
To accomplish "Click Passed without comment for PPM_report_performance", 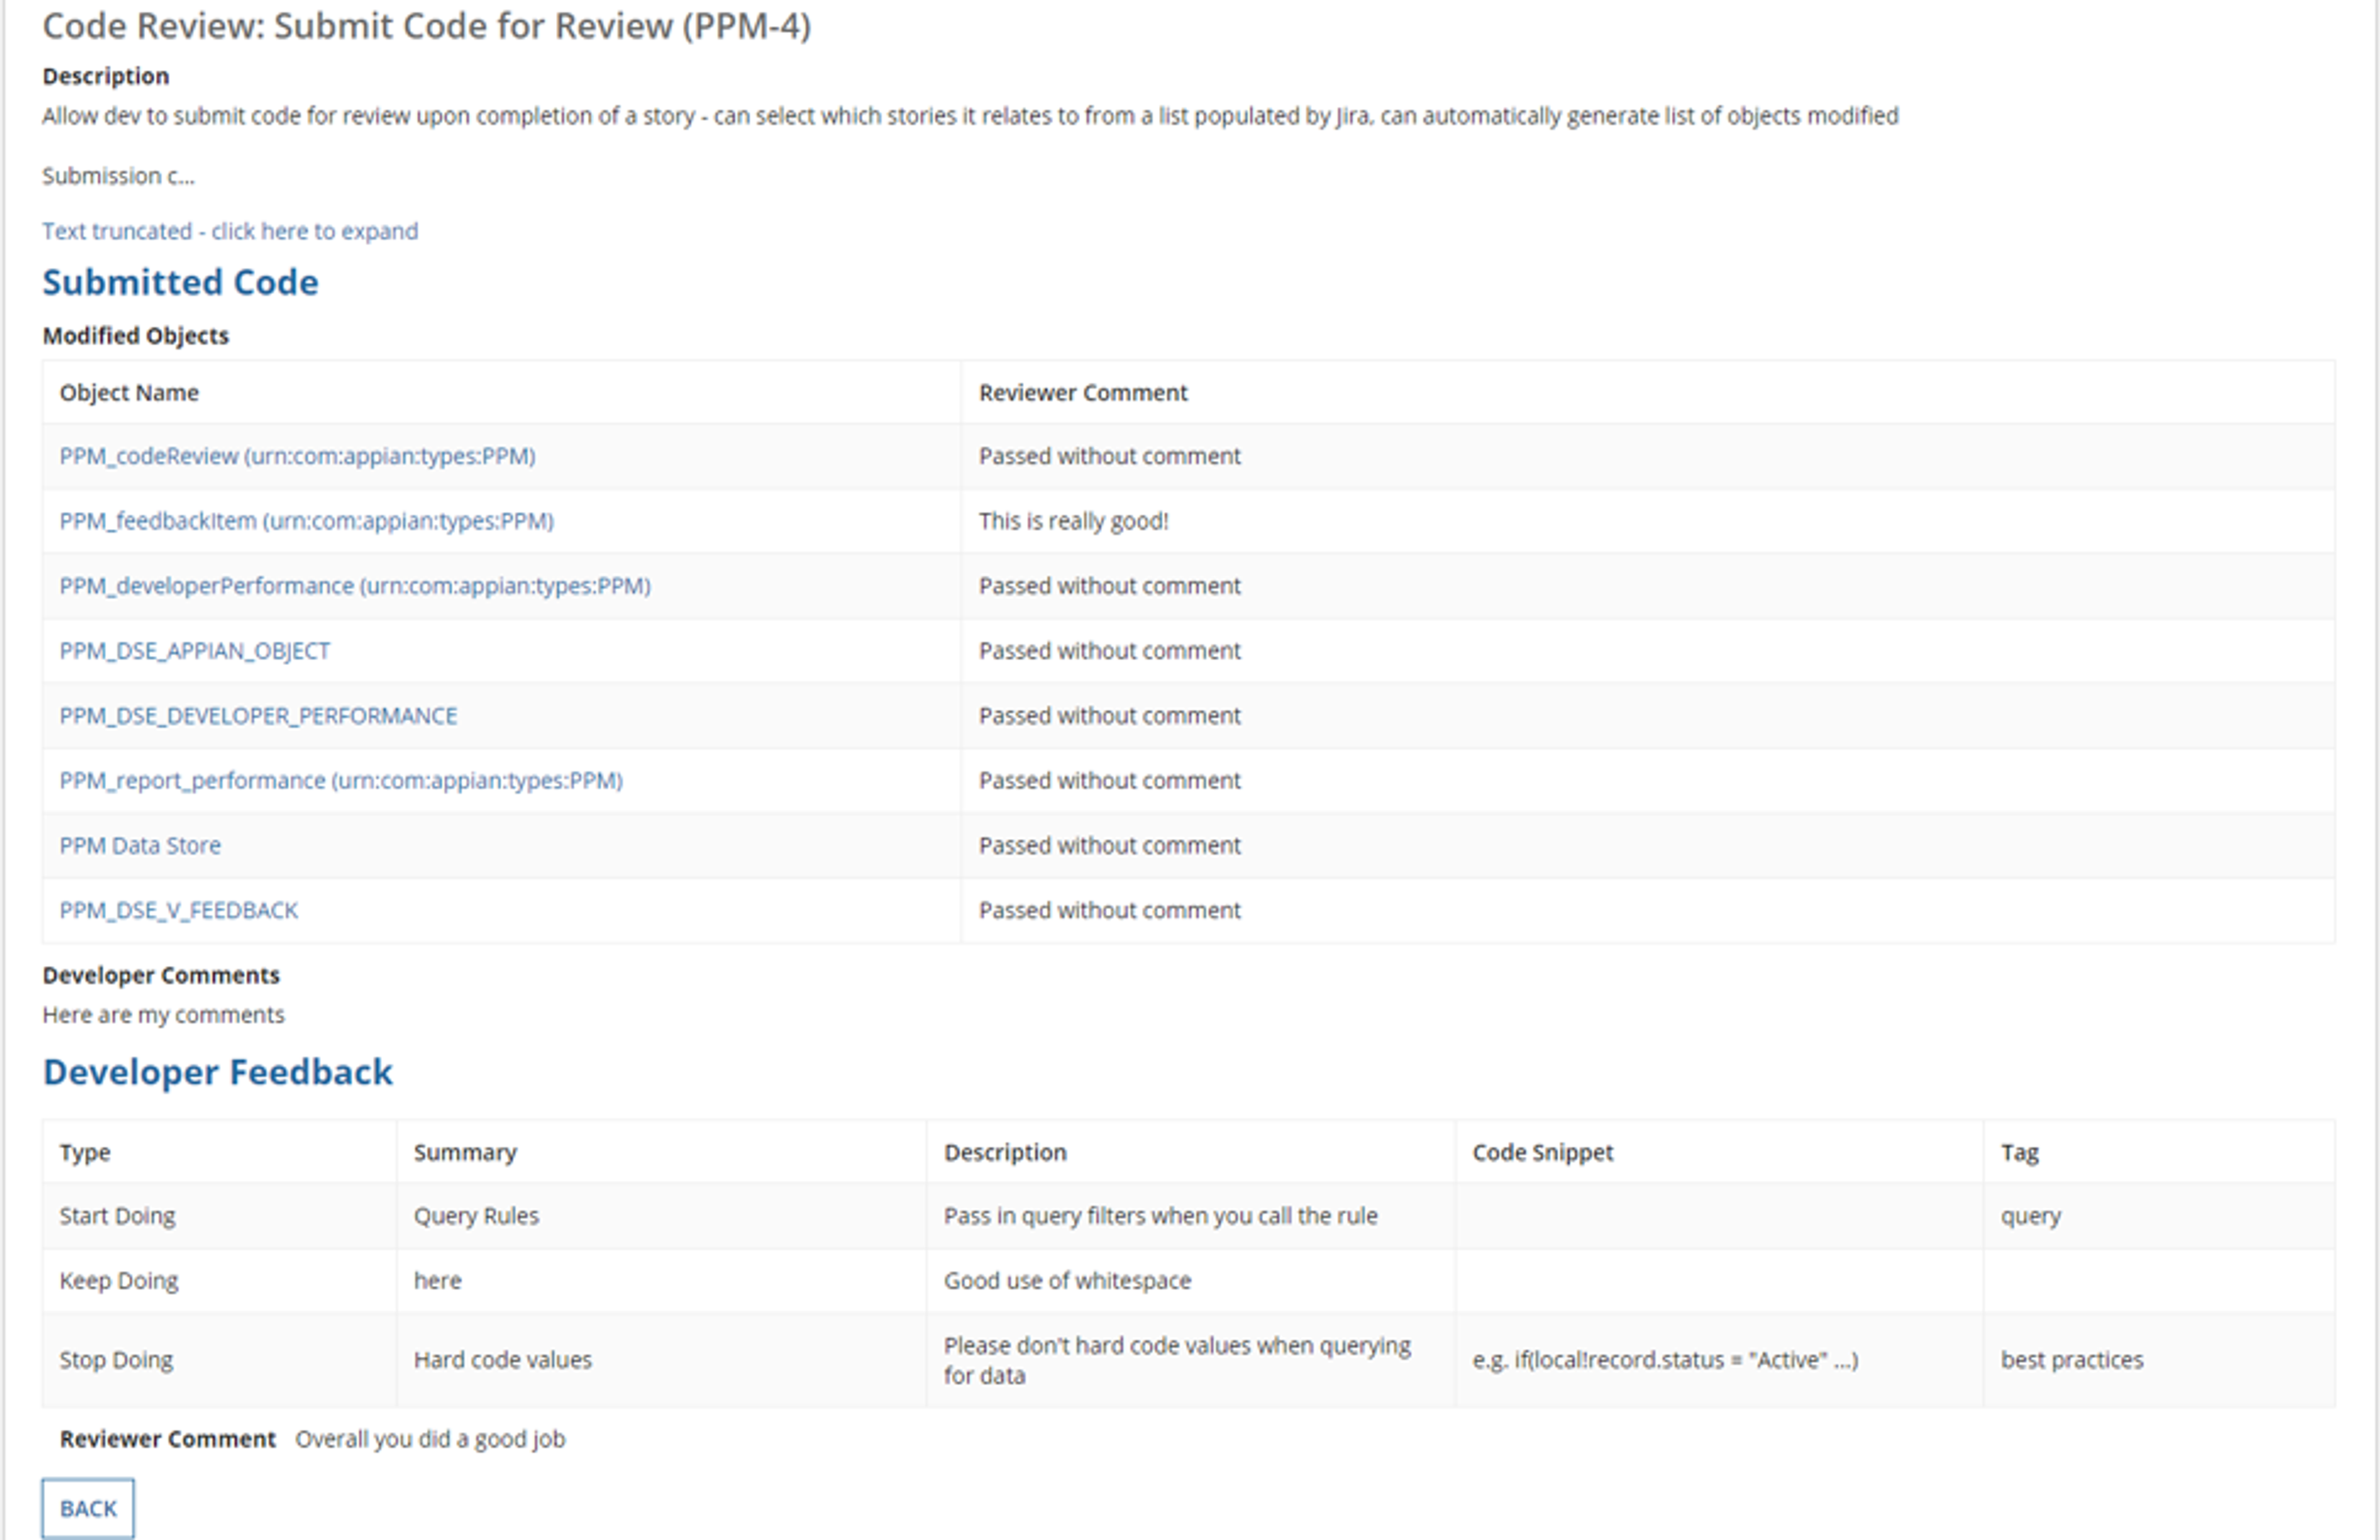I will tap(1109, 780).
